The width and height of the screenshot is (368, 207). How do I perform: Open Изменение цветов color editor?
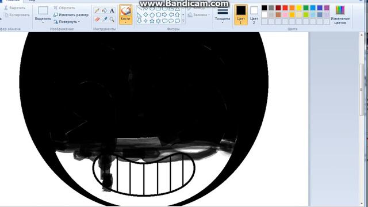coord(340,15)
